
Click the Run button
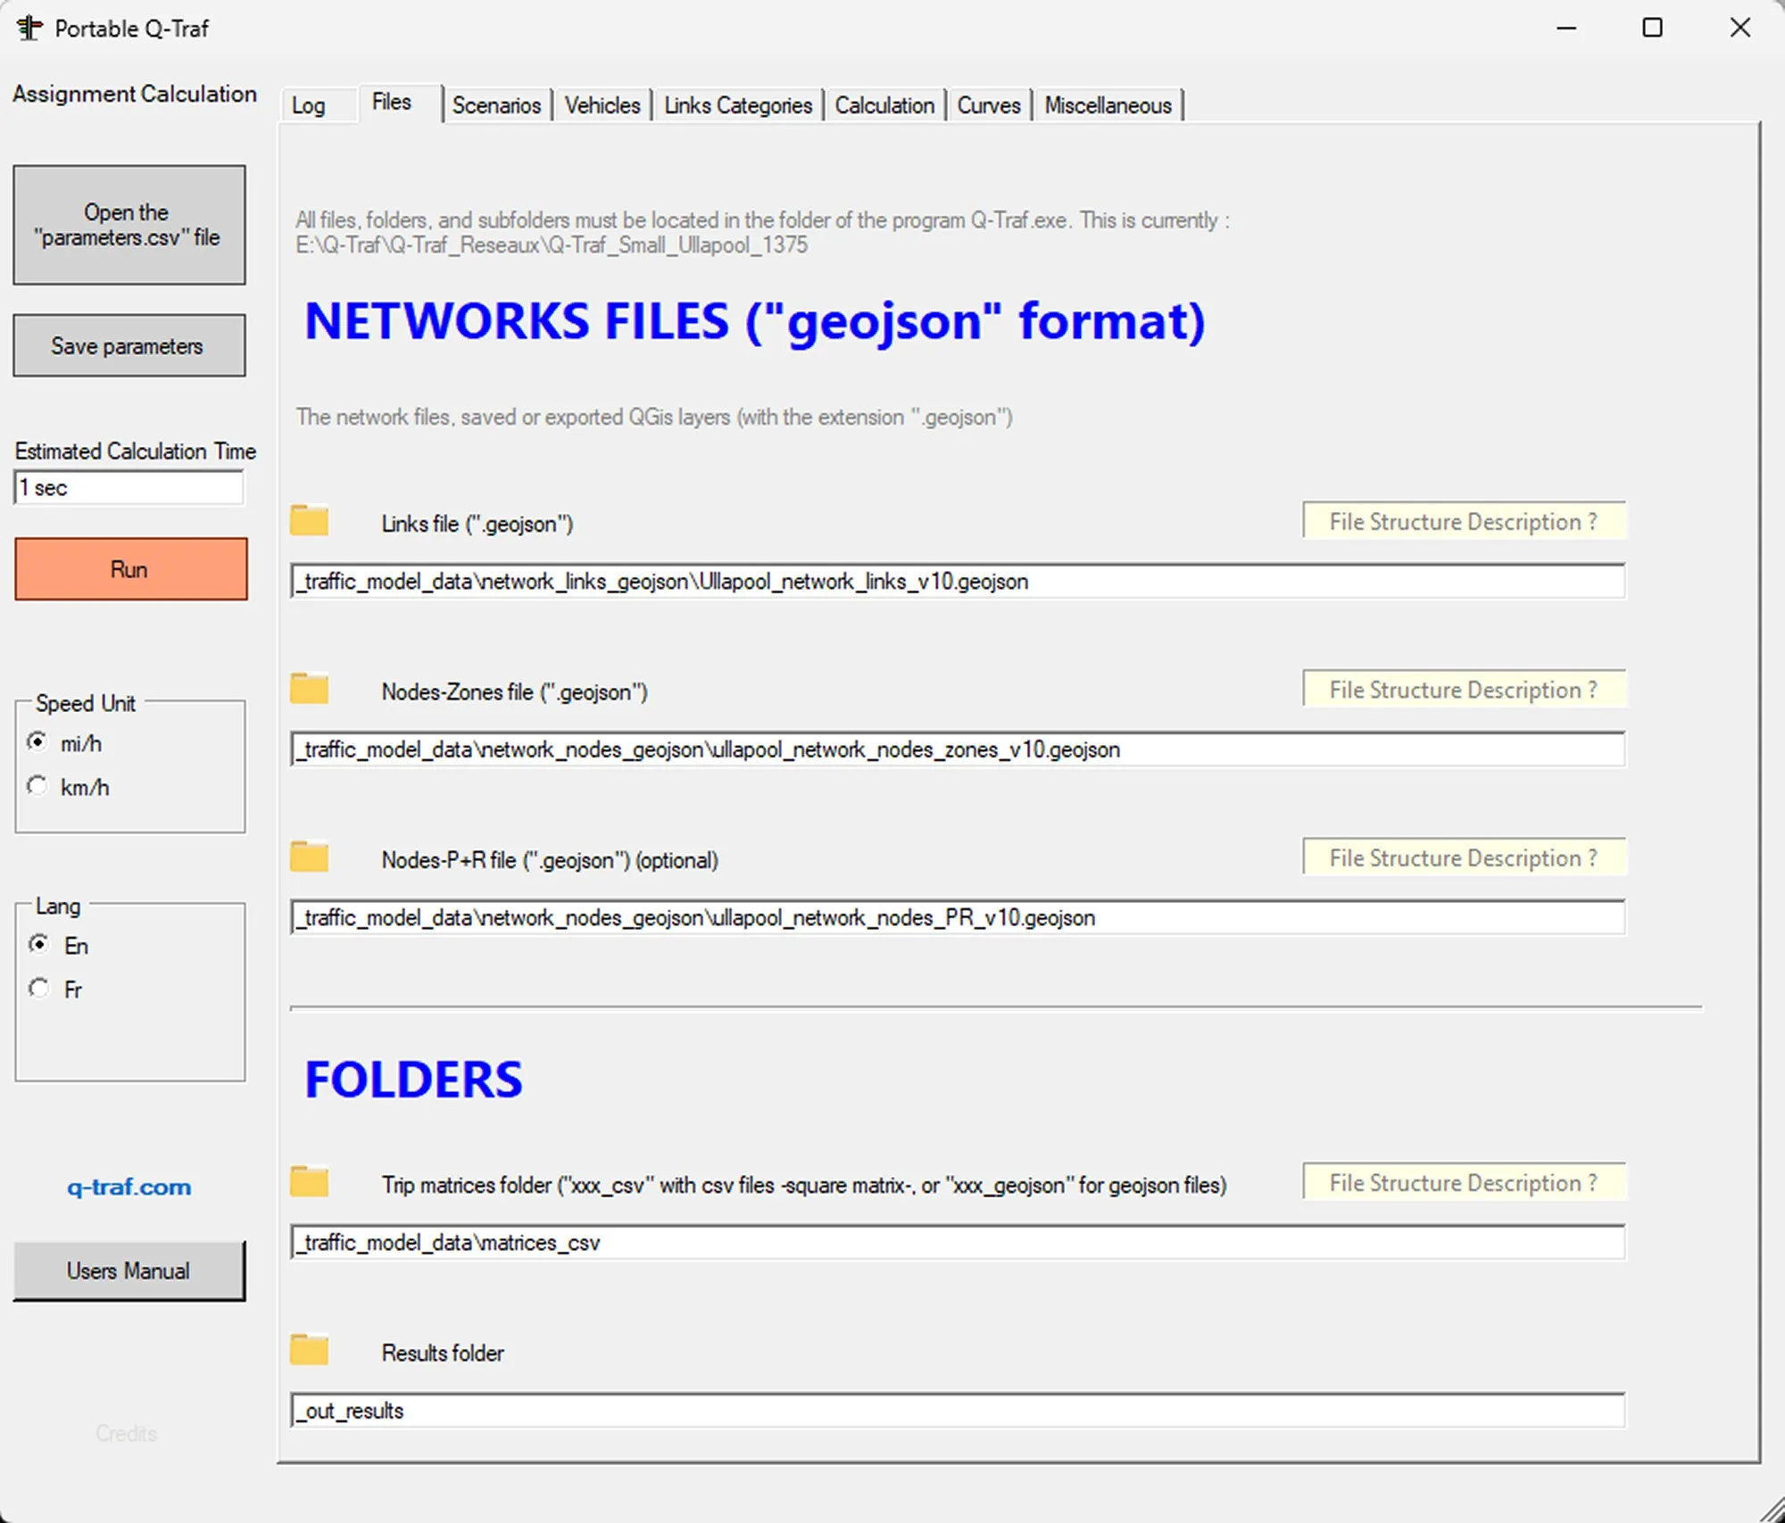(130, 568)
